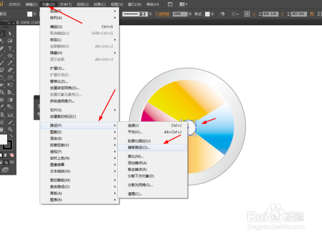Choose 偏移路径(O)... from Path submenu
This screenshot has width=322, height=238.
153,148
